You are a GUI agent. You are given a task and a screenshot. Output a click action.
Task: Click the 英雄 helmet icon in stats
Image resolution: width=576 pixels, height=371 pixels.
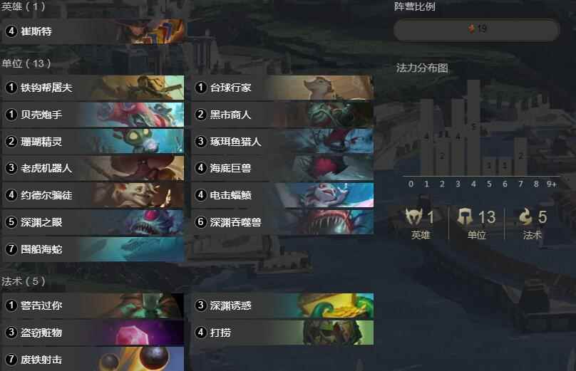(x=414, y=217)
